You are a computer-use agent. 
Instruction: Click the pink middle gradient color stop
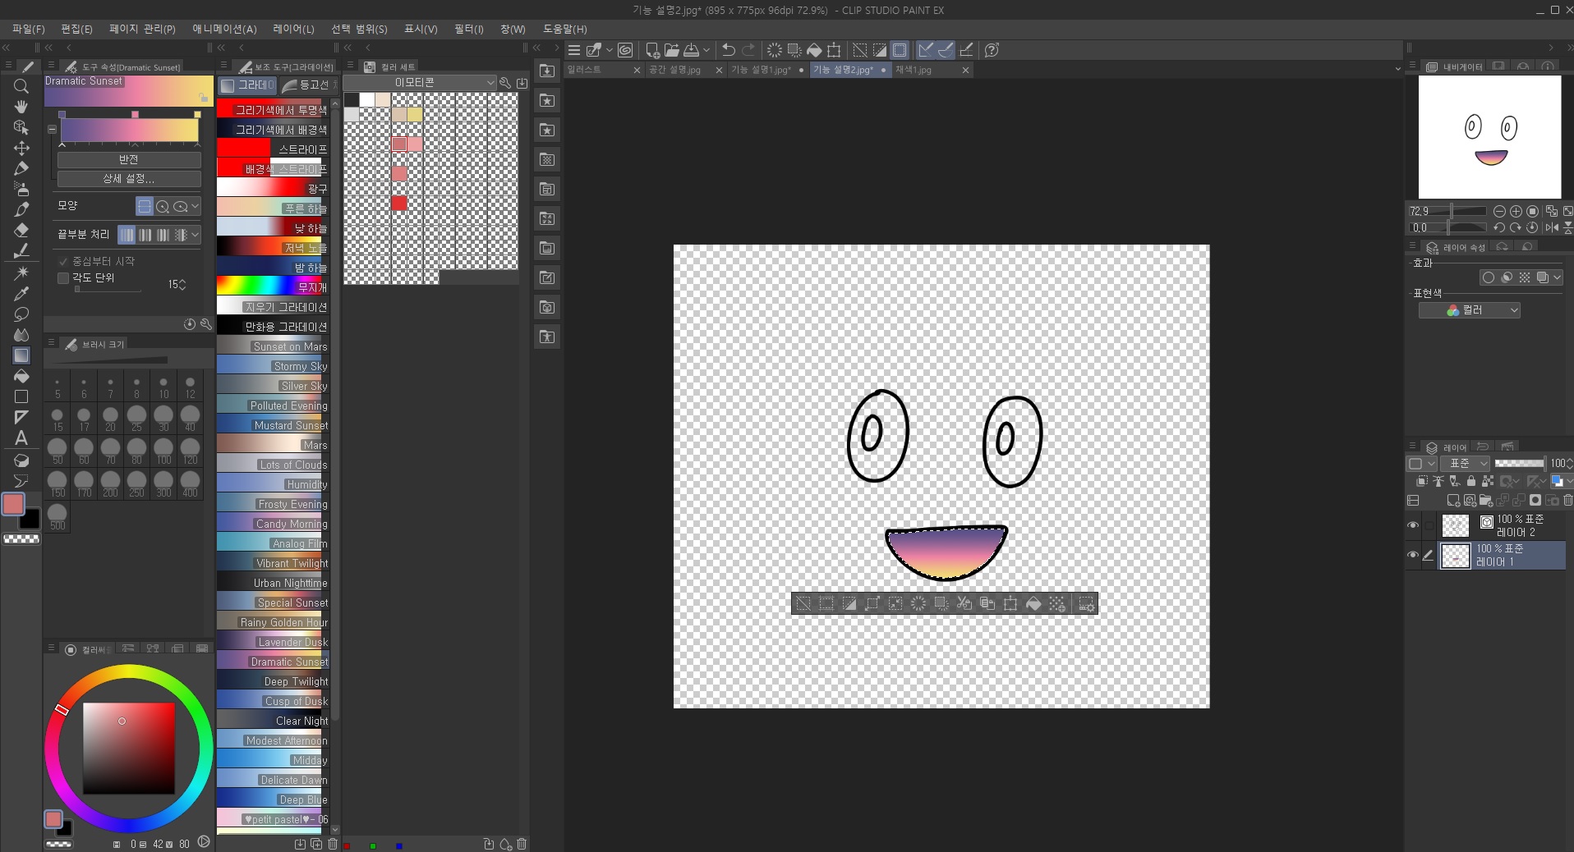click(x=135, y=114)
